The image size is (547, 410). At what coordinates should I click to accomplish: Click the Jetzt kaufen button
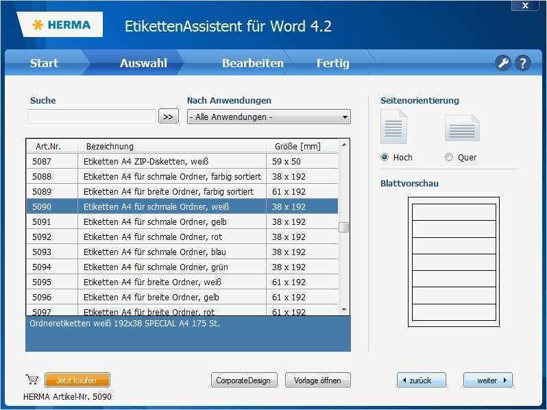coord(77,380)
